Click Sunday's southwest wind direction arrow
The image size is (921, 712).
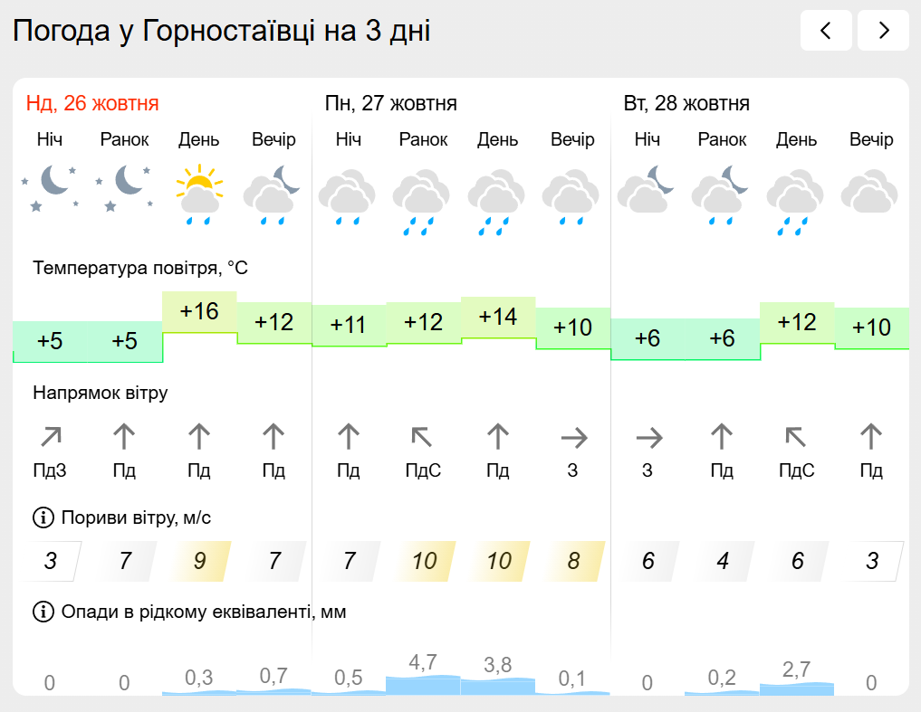(50, 439)
